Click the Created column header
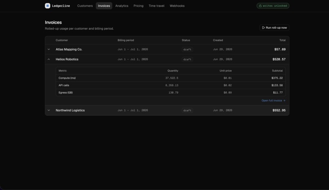 pyautogui.click(x=218, y=40)
